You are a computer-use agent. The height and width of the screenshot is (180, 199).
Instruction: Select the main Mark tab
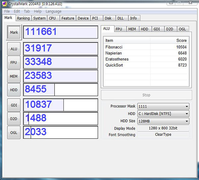pos(8,18)
